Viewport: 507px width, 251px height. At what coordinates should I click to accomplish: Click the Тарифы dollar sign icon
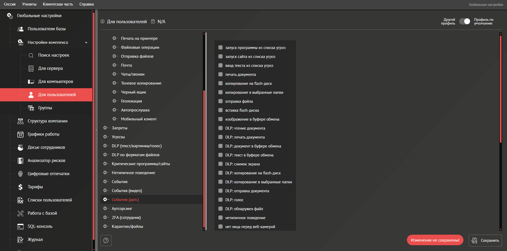20,187
